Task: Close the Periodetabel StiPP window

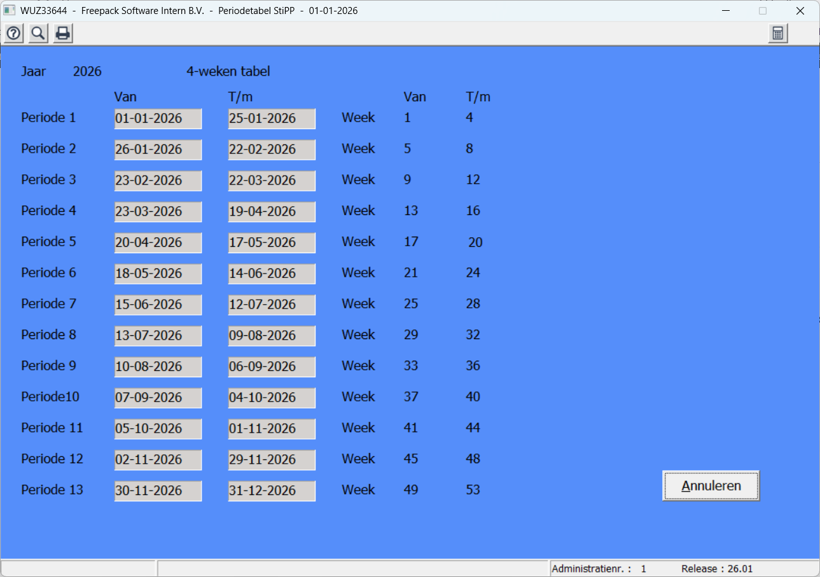Action: tap(800, 11)
